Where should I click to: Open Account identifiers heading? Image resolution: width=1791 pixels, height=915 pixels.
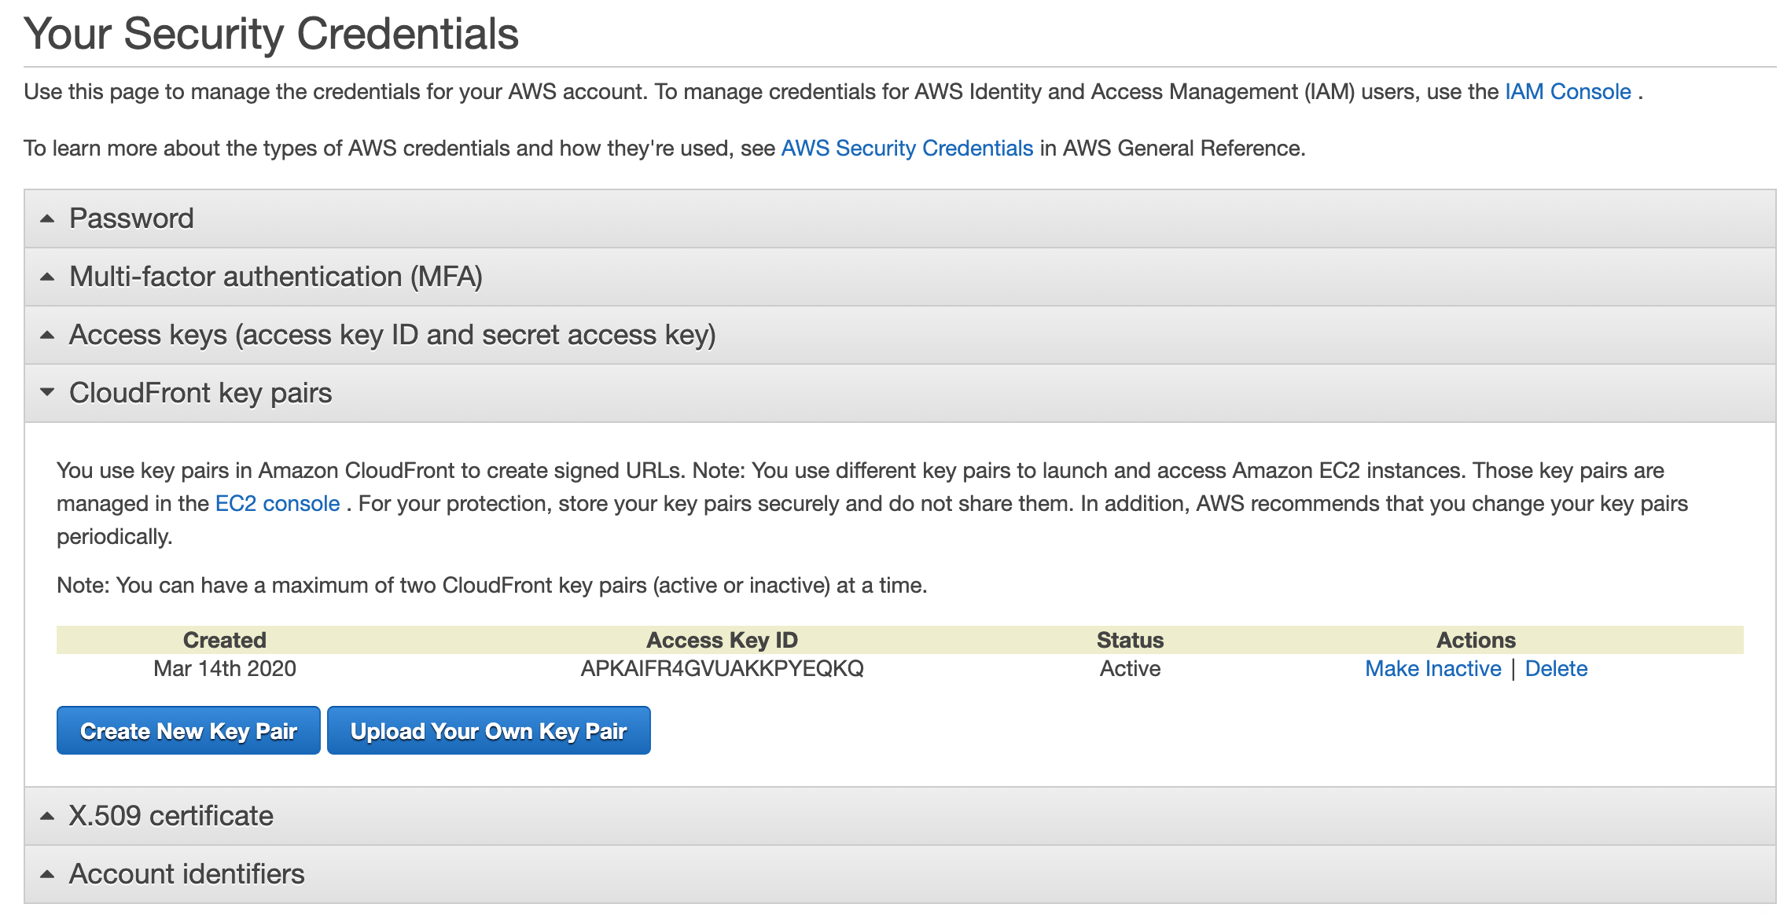[x=187, y=874]
